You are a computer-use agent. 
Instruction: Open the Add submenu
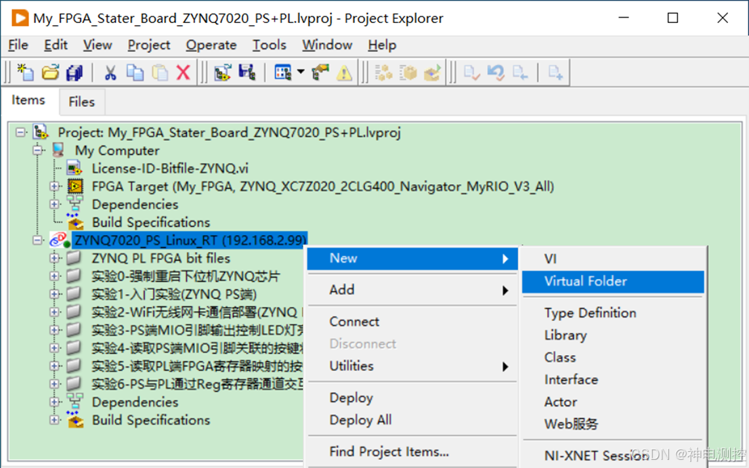[412, 290]
